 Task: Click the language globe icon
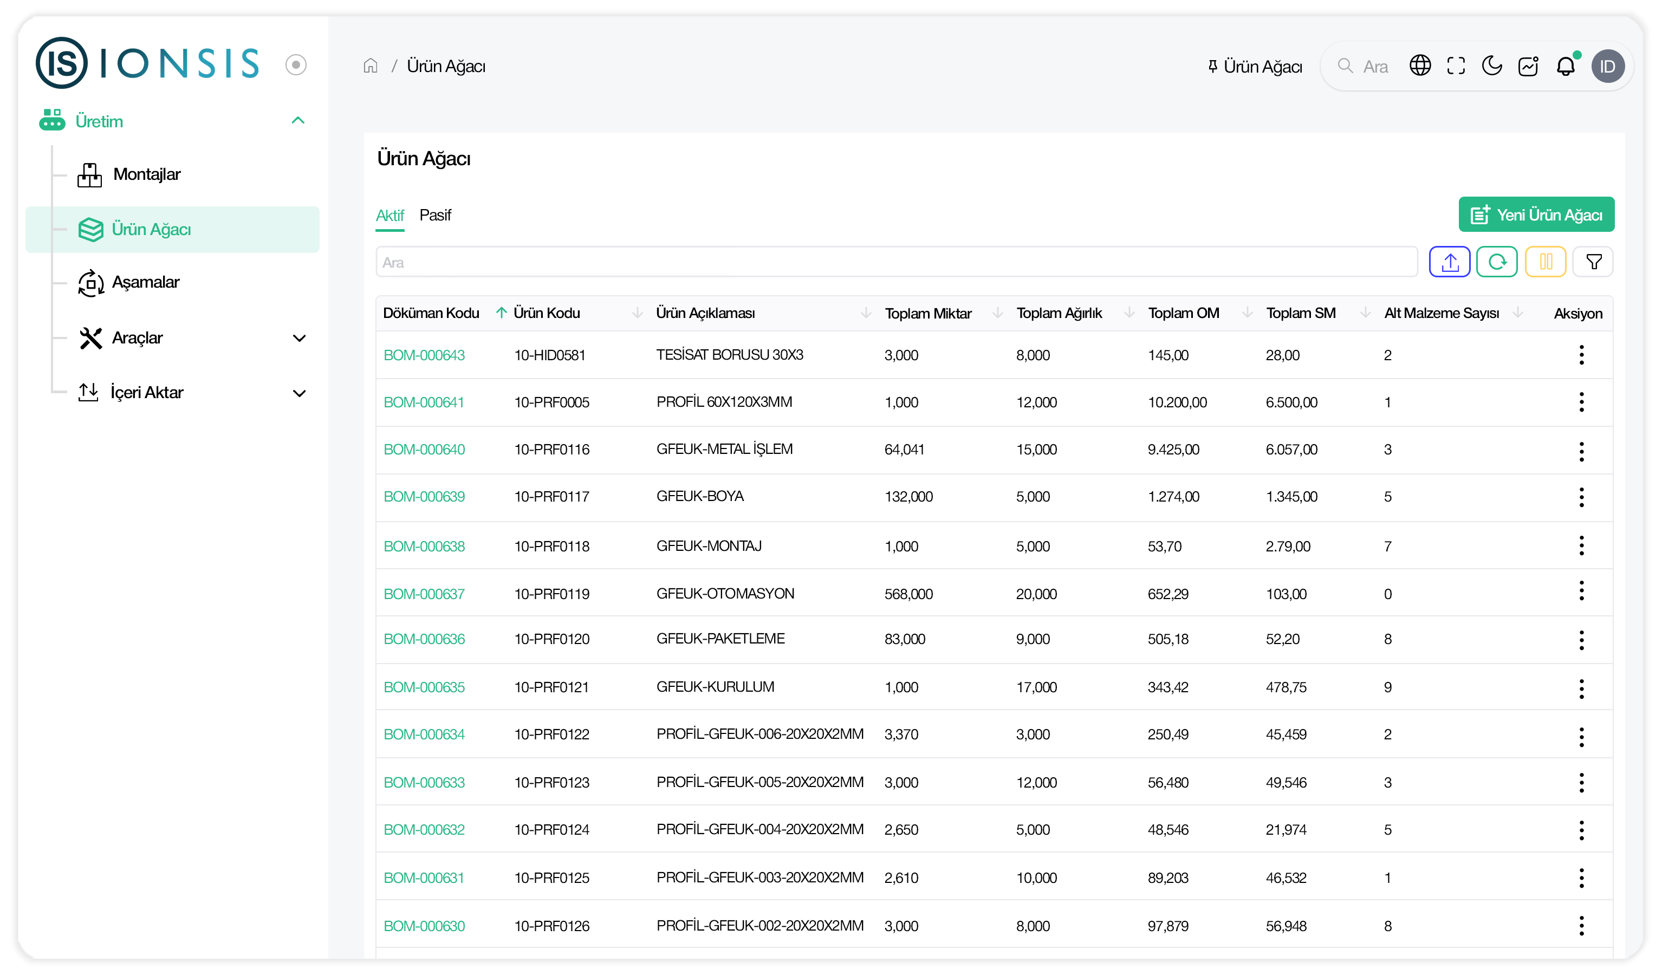pyautogui.click(x=1419, y=66)
